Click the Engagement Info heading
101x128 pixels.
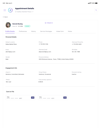pos(11,68)
